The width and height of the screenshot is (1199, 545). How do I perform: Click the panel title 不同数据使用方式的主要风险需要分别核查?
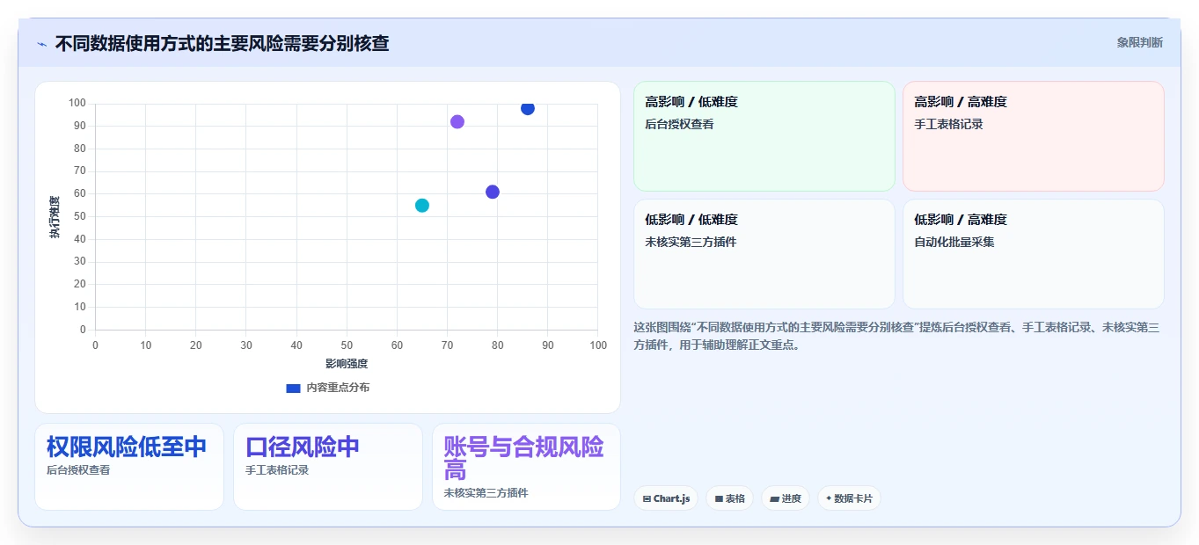pos(222,43)
